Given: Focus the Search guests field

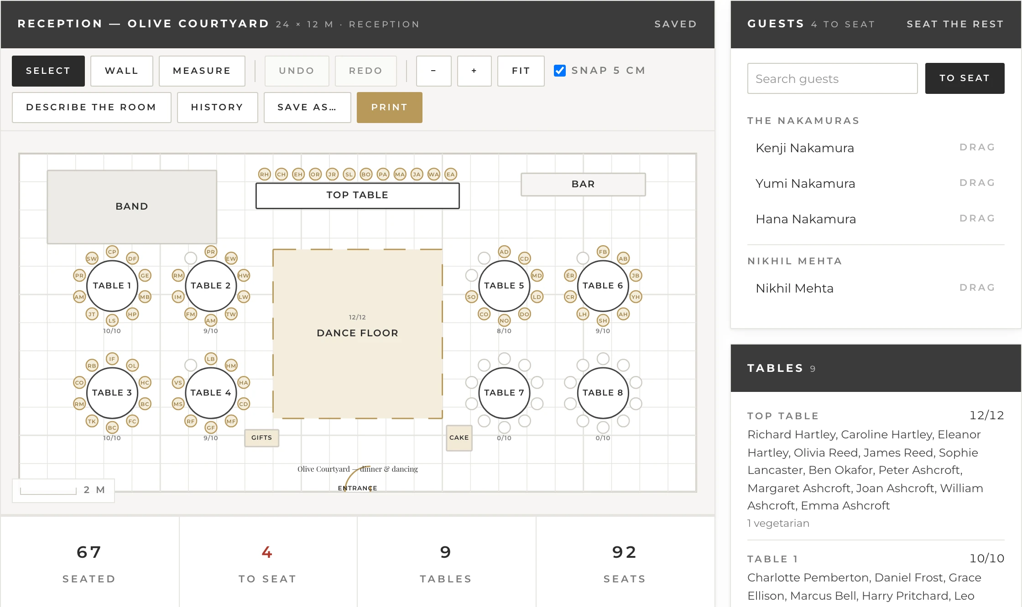Looking at the screenshot, I should (x=832, y=78).
